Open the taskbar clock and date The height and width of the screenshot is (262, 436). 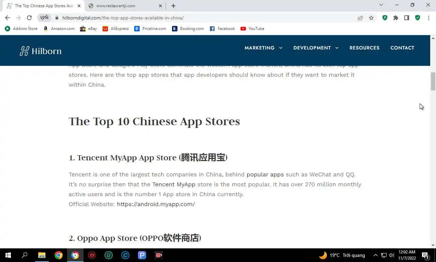[x=407, y=255]
